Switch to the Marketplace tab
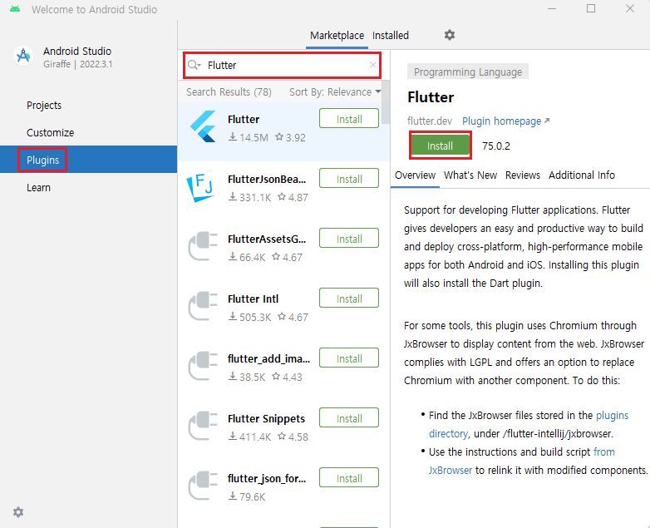Screen dimensions: 650x528 337,36
